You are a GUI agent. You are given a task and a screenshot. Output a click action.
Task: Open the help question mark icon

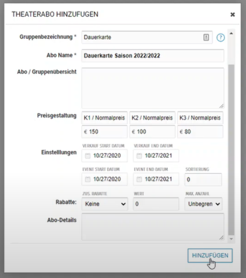point(220,38)
